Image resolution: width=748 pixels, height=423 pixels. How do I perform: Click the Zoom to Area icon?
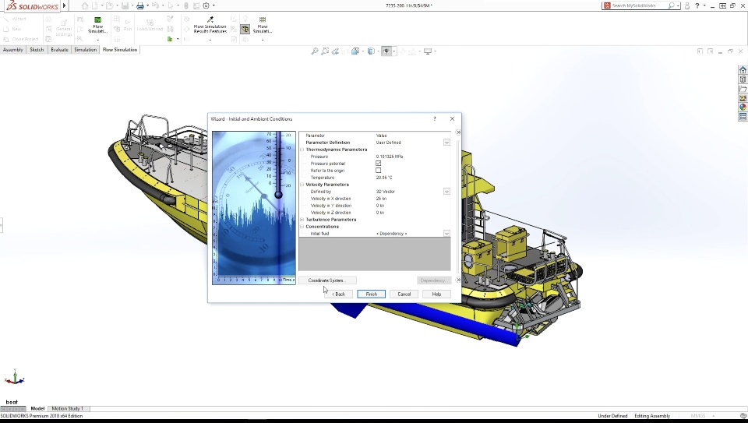[x=325, y=51]
